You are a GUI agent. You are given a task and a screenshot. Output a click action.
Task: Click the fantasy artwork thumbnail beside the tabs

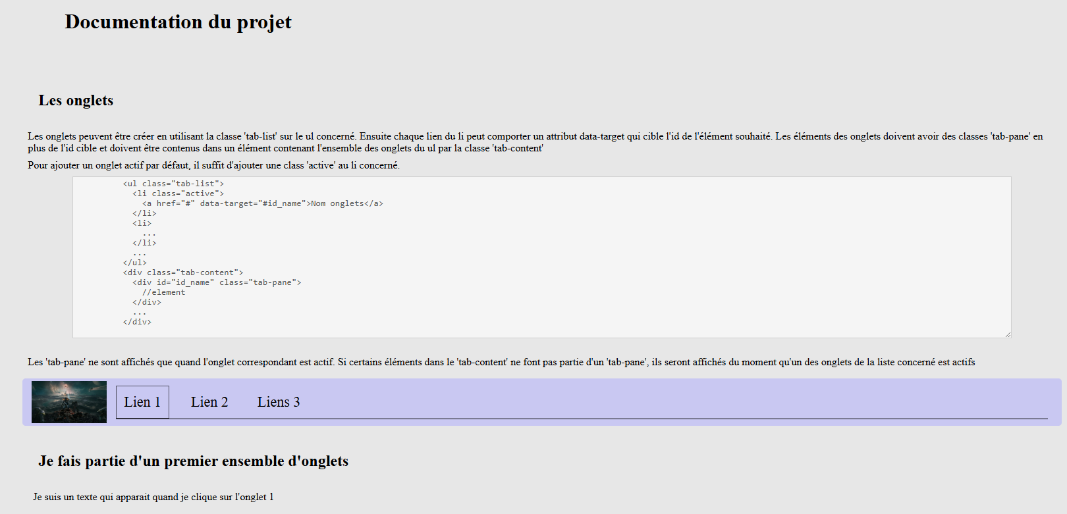point(68,401)
